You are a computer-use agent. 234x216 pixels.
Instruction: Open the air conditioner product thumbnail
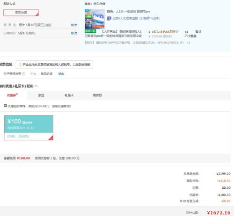pyautogui.click(x=95, y=19)
